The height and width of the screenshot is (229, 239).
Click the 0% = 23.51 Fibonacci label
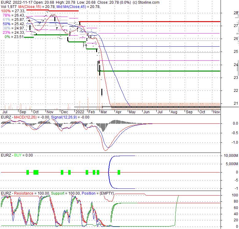point(14,37)
